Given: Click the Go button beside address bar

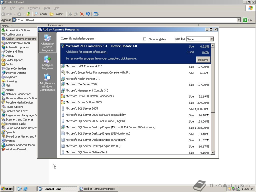Looking at the screenshot, I should pyautogui.click(x=247, y=20).
